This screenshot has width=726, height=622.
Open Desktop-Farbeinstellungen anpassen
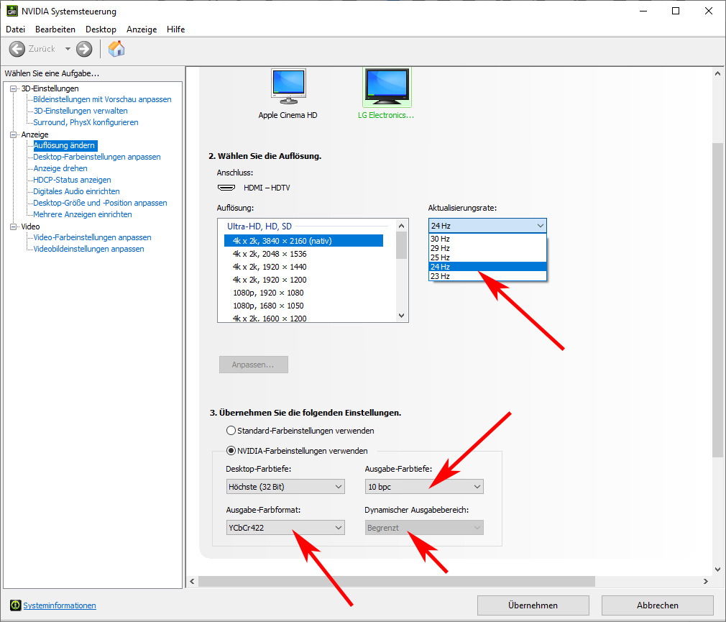coord(97,157)
